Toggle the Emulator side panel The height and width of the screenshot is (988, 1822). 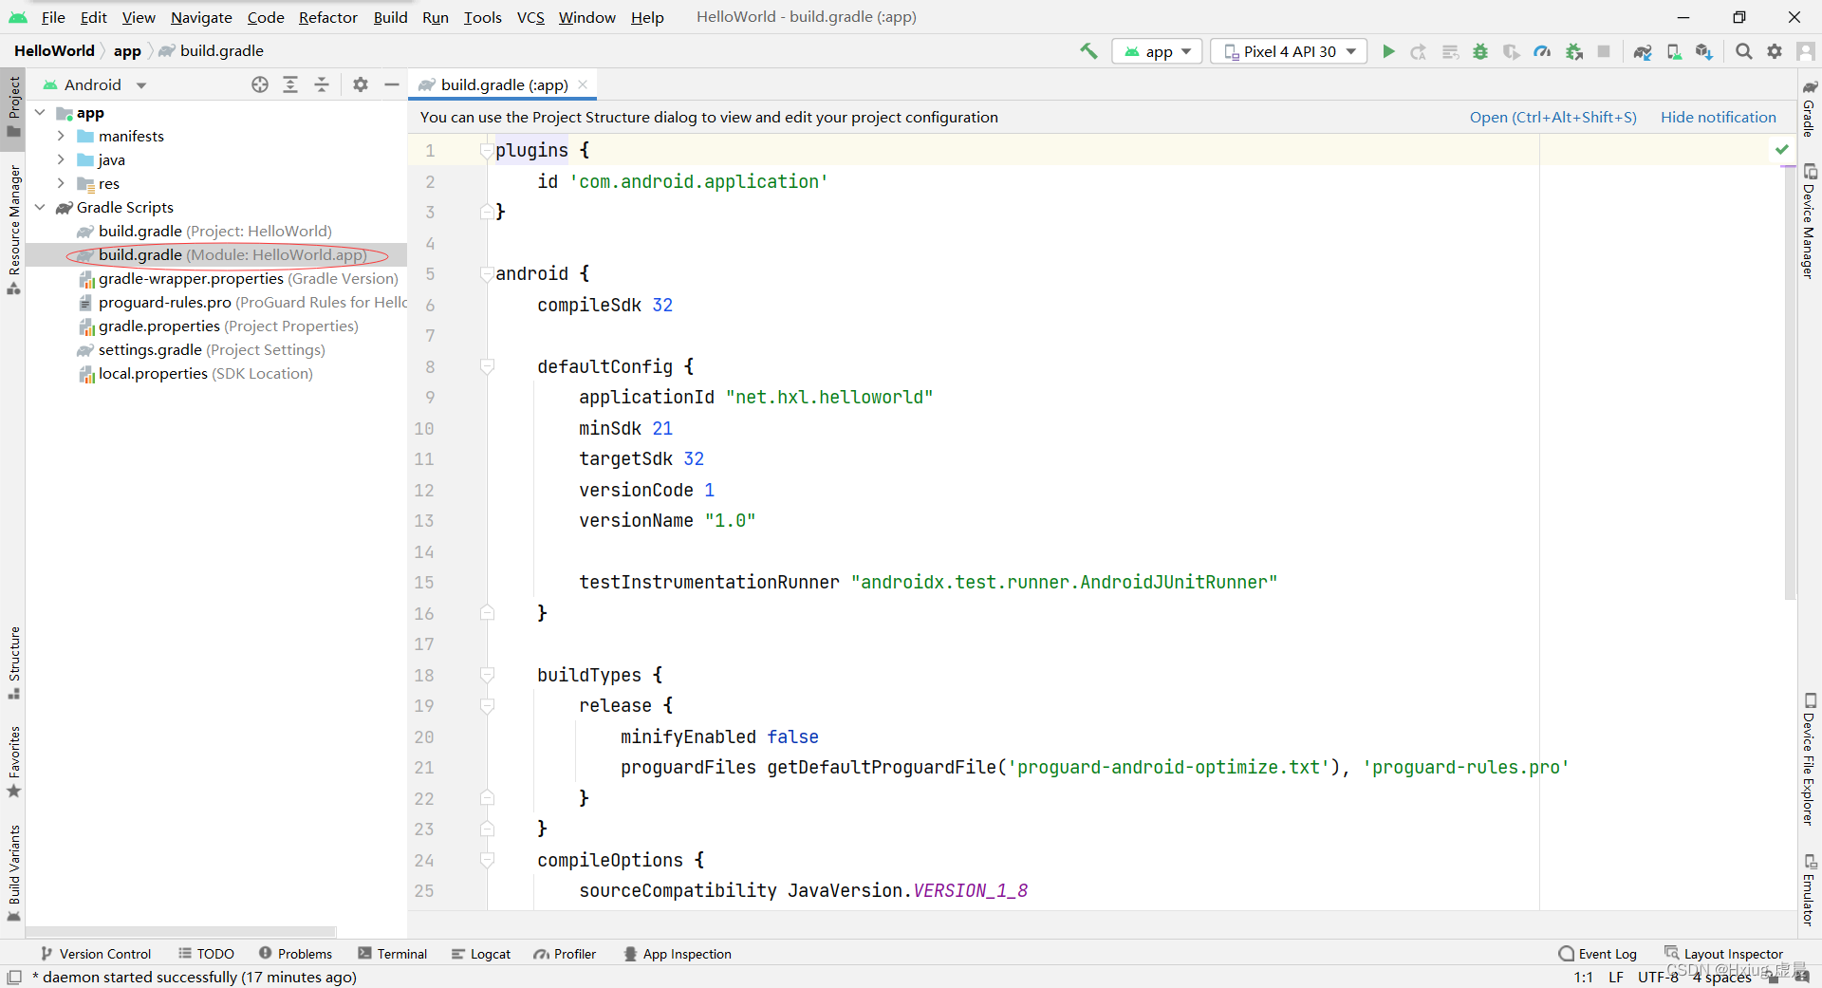[x=1810, y=890]
